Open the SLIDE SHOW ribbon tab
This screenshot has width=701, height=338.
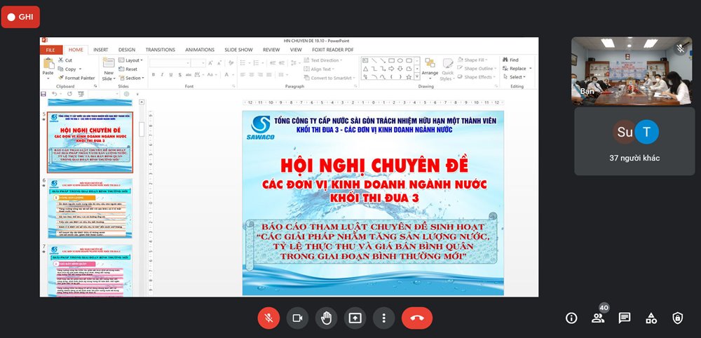point(238,50)
